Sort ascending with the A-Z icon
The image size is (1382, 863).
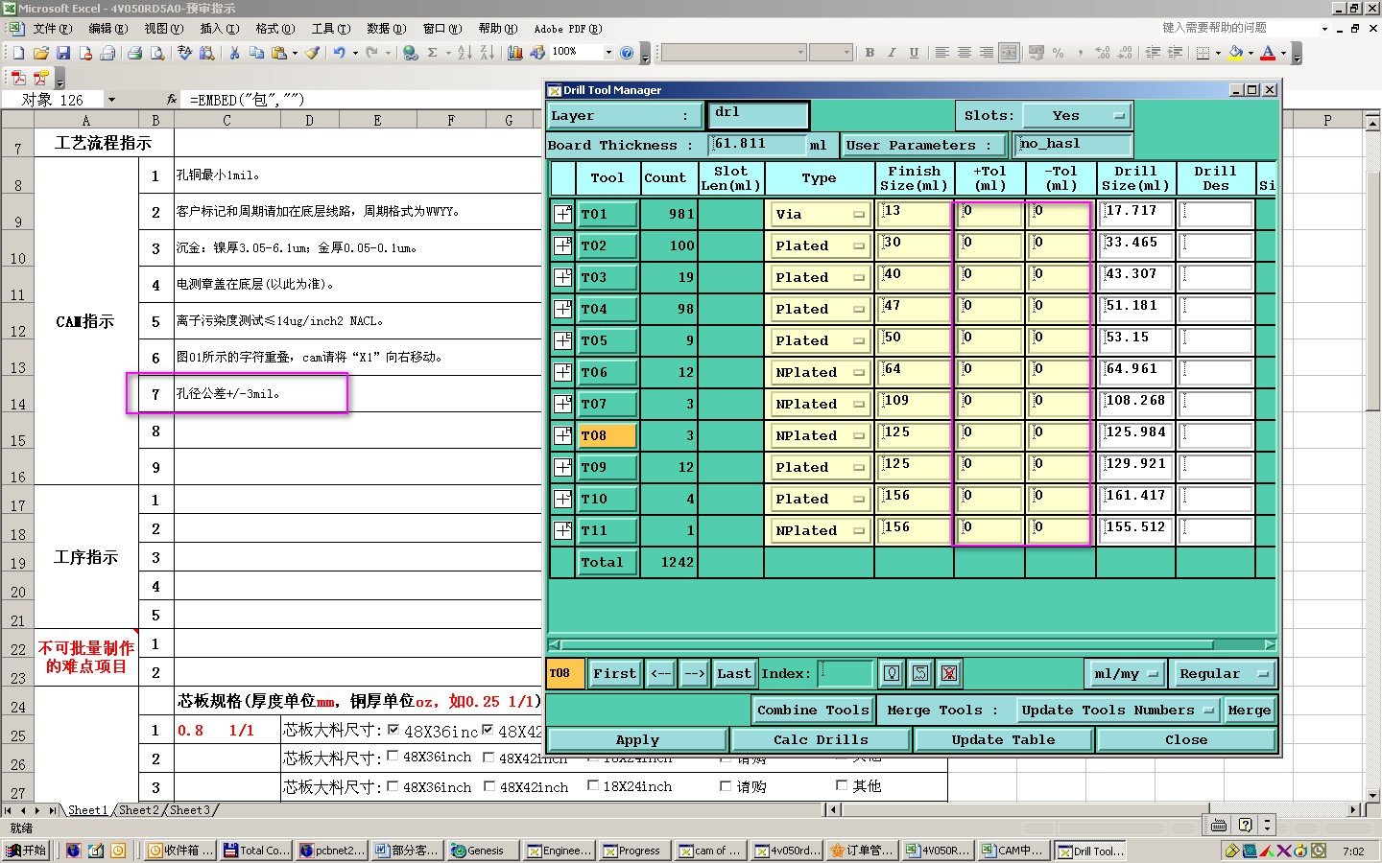click(465, 53)
